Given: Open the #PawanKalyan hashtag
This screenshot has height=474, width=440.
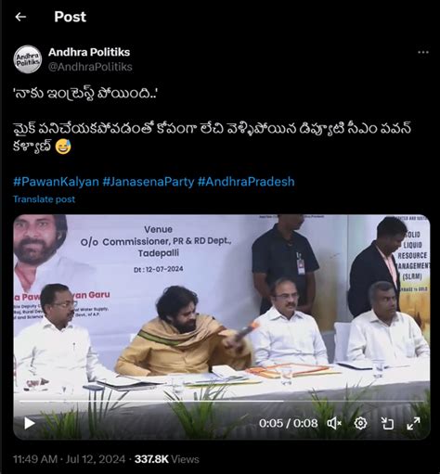Looking at the screenshot, I should tap(56, 182).
